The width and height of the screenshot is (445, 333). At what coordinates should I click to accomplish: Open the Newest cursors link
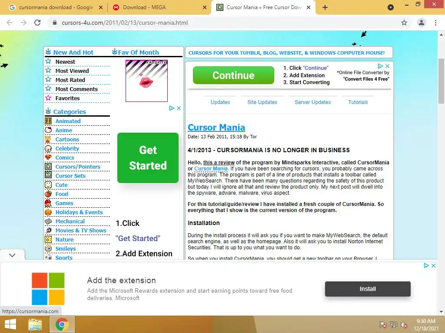pos(65,62)
